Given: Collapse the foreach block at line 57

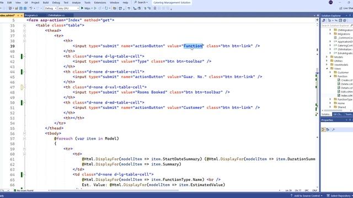Looking at the screenshot, I should pyautogui.click(x=24, y=139).
